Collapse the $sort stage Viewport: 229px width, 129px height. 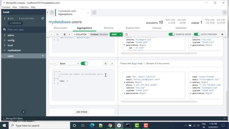[x=55, y=63]
